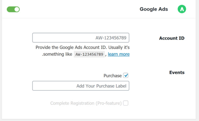Click the AW-123456789 placeholder in Account ID box
The image size is (199, 121).
111,38
